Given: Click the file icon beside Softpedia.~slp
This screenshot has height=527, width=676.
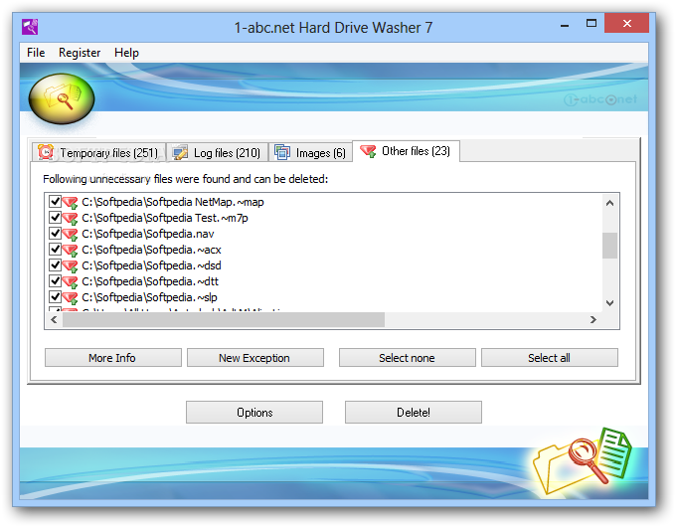Looking at the screenshot, I should (70, 298).
